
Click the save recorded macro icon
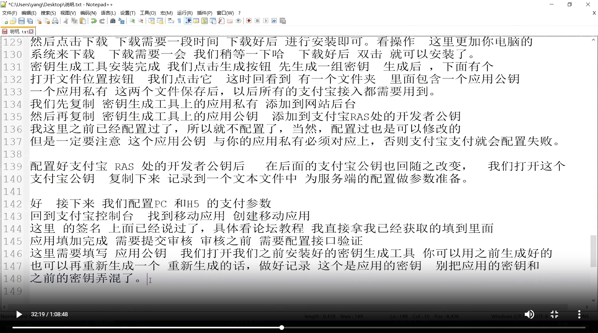(x=283, y=21)
